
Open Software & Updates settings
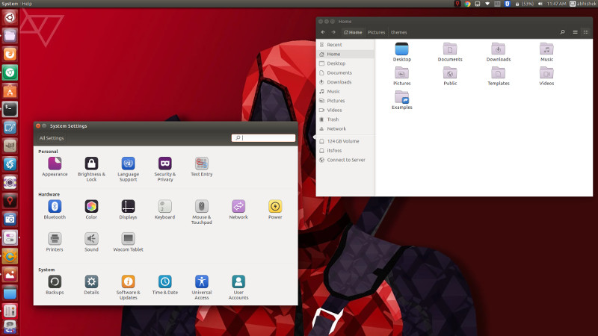(128, 287)
